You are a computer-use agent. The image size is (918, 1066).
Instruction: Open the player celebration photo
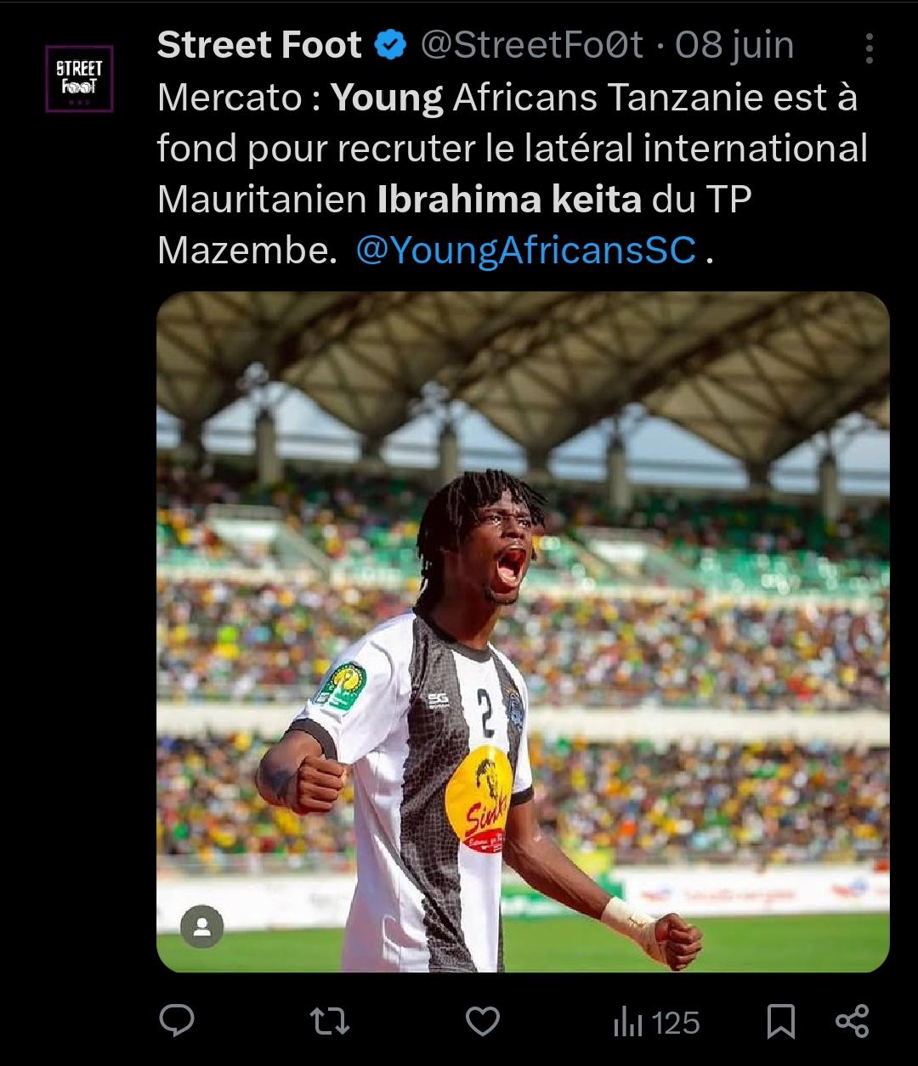[523, 632]
